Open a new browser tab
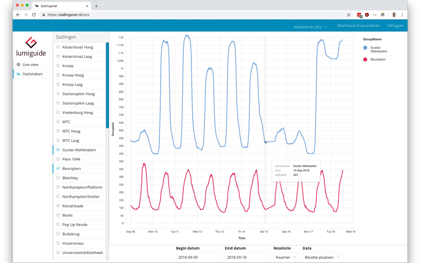 pos(96,6)
